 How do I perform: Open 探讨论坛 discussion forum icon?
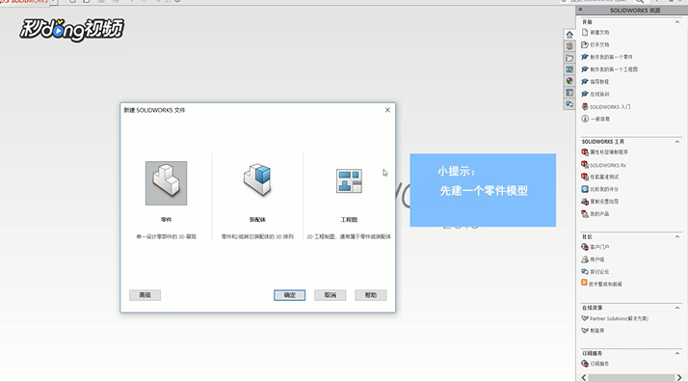pyautogui.click(x=585, y=272)
